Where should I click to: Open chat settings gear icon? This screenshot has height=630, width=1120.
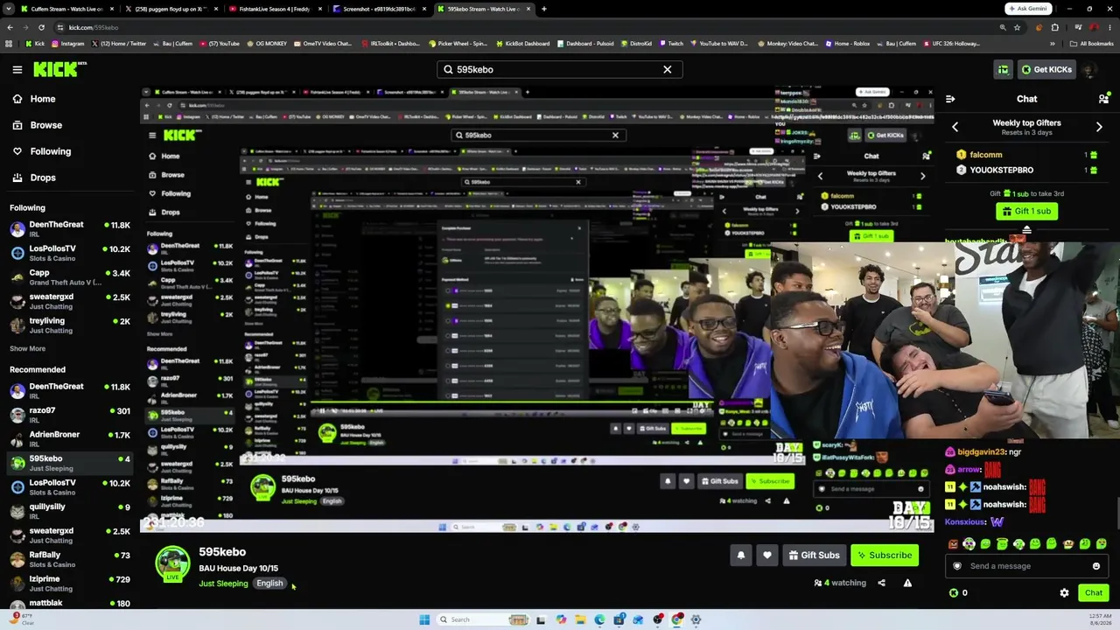(1064, 593)
